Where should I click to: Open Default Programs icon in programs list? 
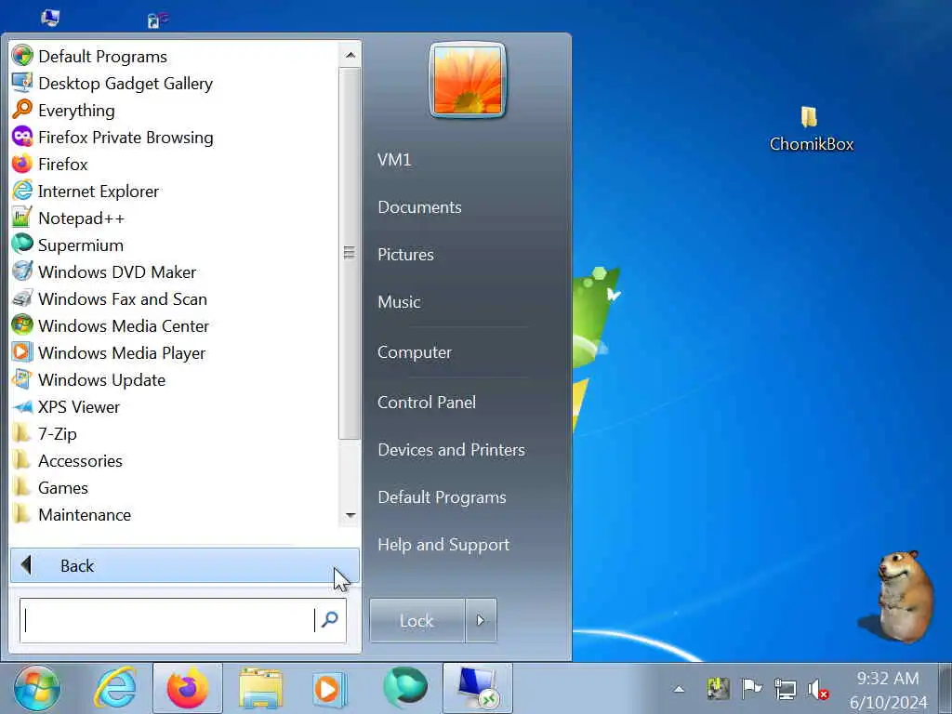(x=22, y=56)
